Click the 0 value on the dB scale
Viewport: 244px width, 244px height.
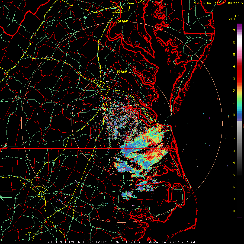click(234, 115)
